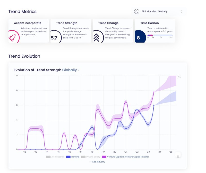Select the globe icon in the industry selector
Image resolution: width=206 pixels, height=173 pixels.
136,11
